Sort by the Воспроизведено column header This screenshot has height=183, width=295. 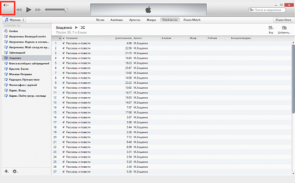pos(238,38)
